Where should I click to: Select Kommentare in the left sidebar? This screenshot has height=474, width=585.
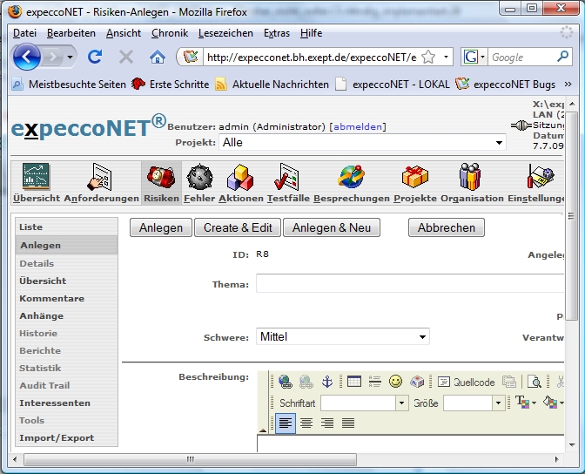[52, 298]
